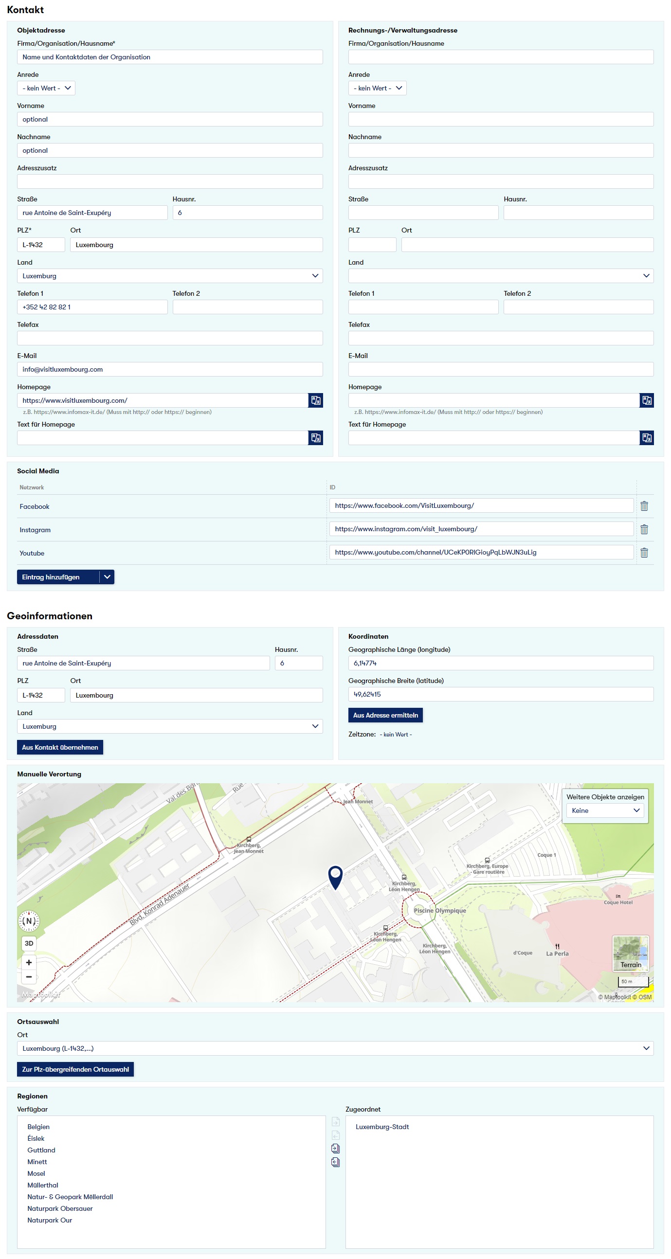Viewport: 671px width, 1259px height.
Task: Select Belgien in available regions
Action: pyautogui.click(x=38, y=1127)
